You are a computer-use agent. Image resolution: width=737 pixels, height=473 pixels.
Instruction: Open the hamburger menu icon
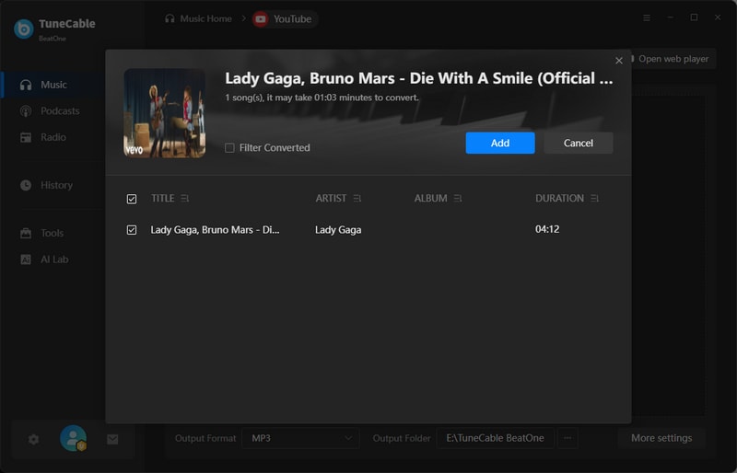647,17
